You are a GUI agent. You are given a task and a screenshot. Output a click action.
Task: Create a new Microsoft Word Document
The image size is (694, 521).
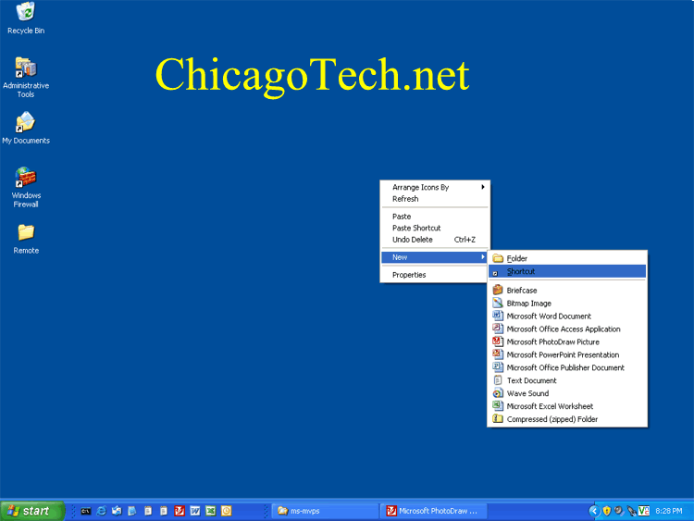point(567,316)
